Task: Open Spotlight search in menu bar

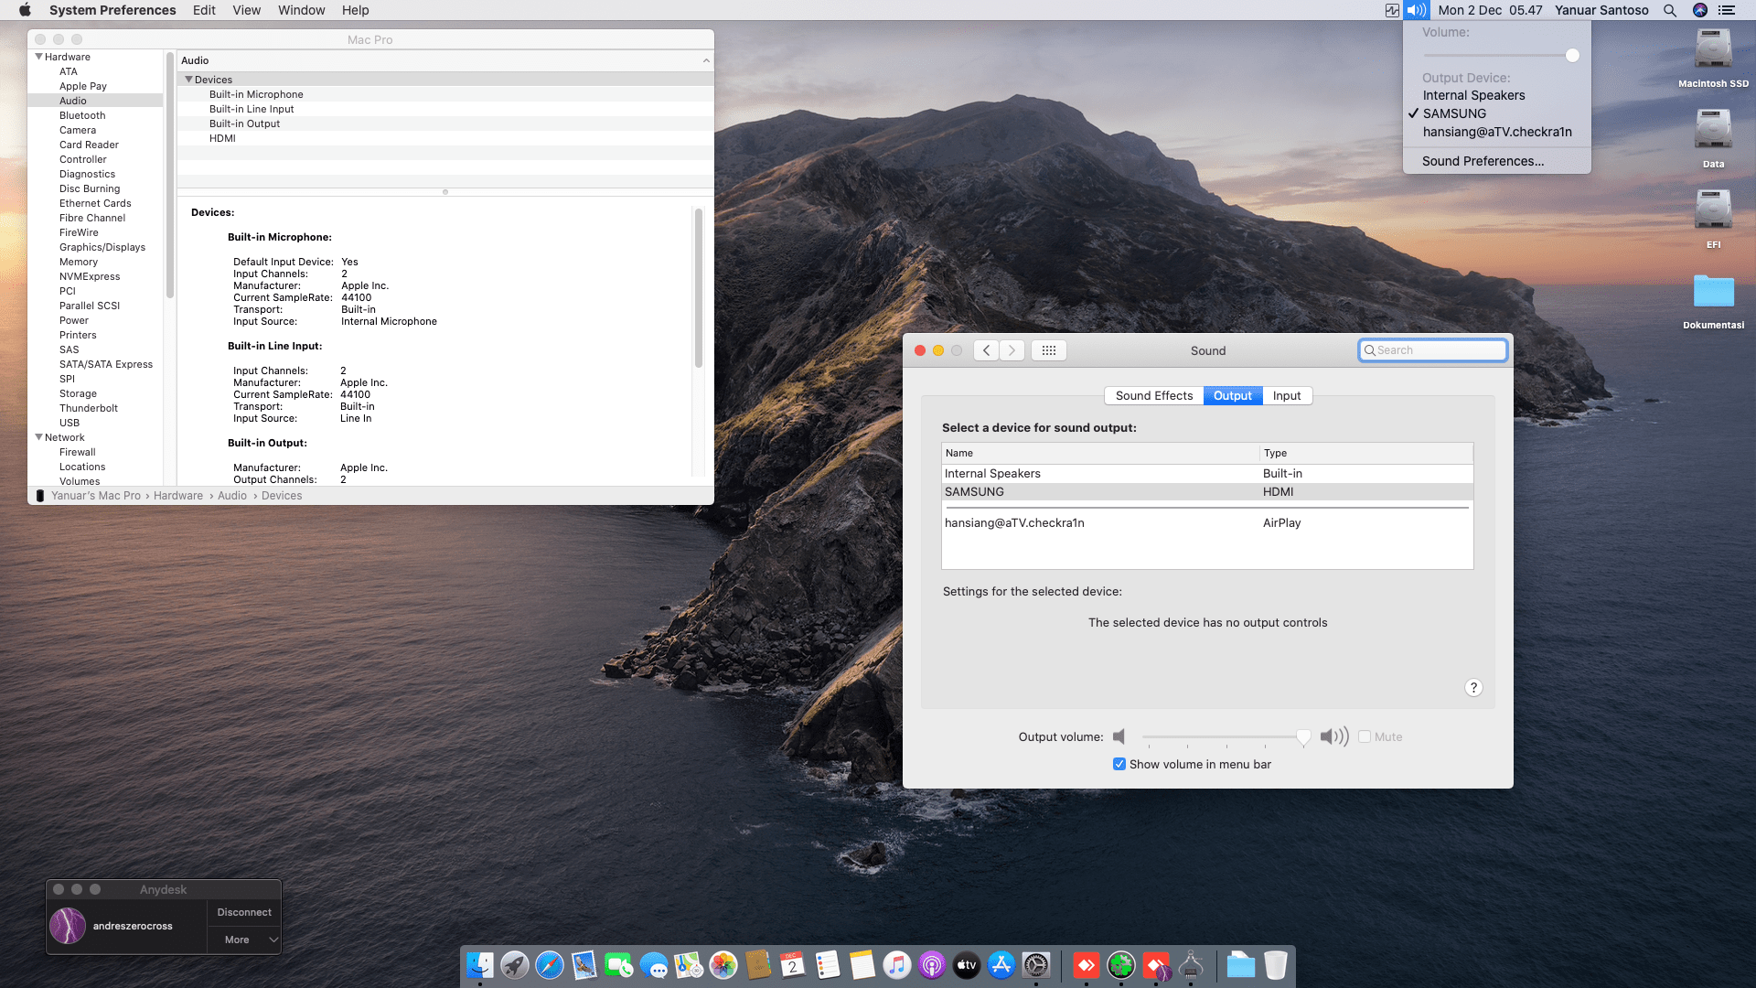Action: tap(1670, 10)
